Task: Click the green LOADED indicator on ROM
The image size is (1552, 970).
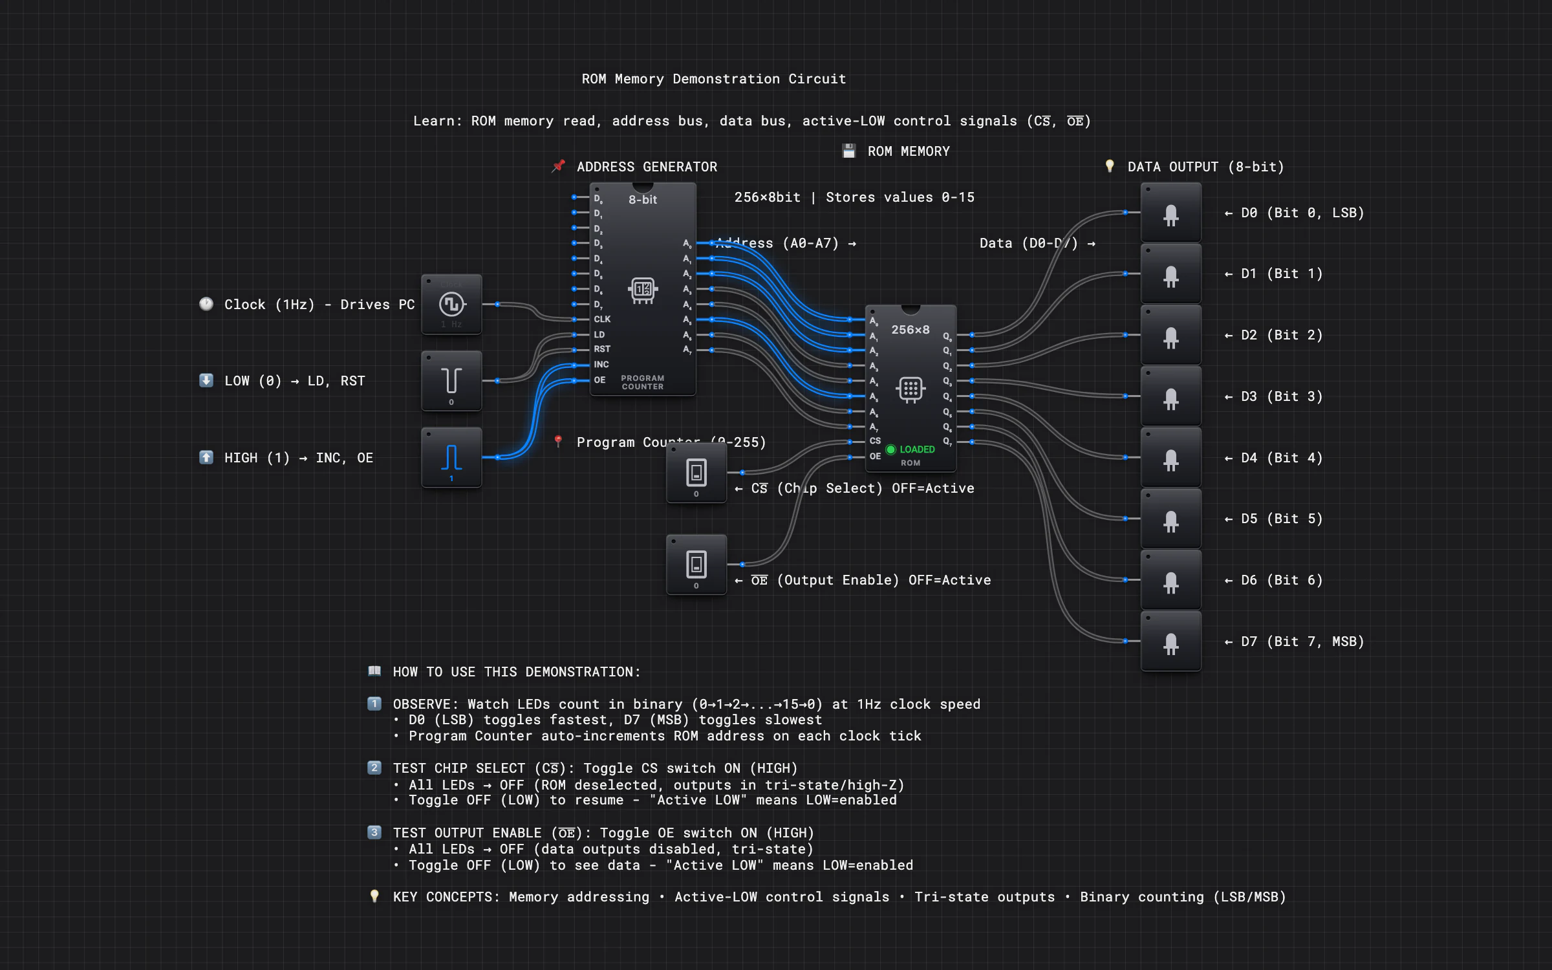Action: 911,449
